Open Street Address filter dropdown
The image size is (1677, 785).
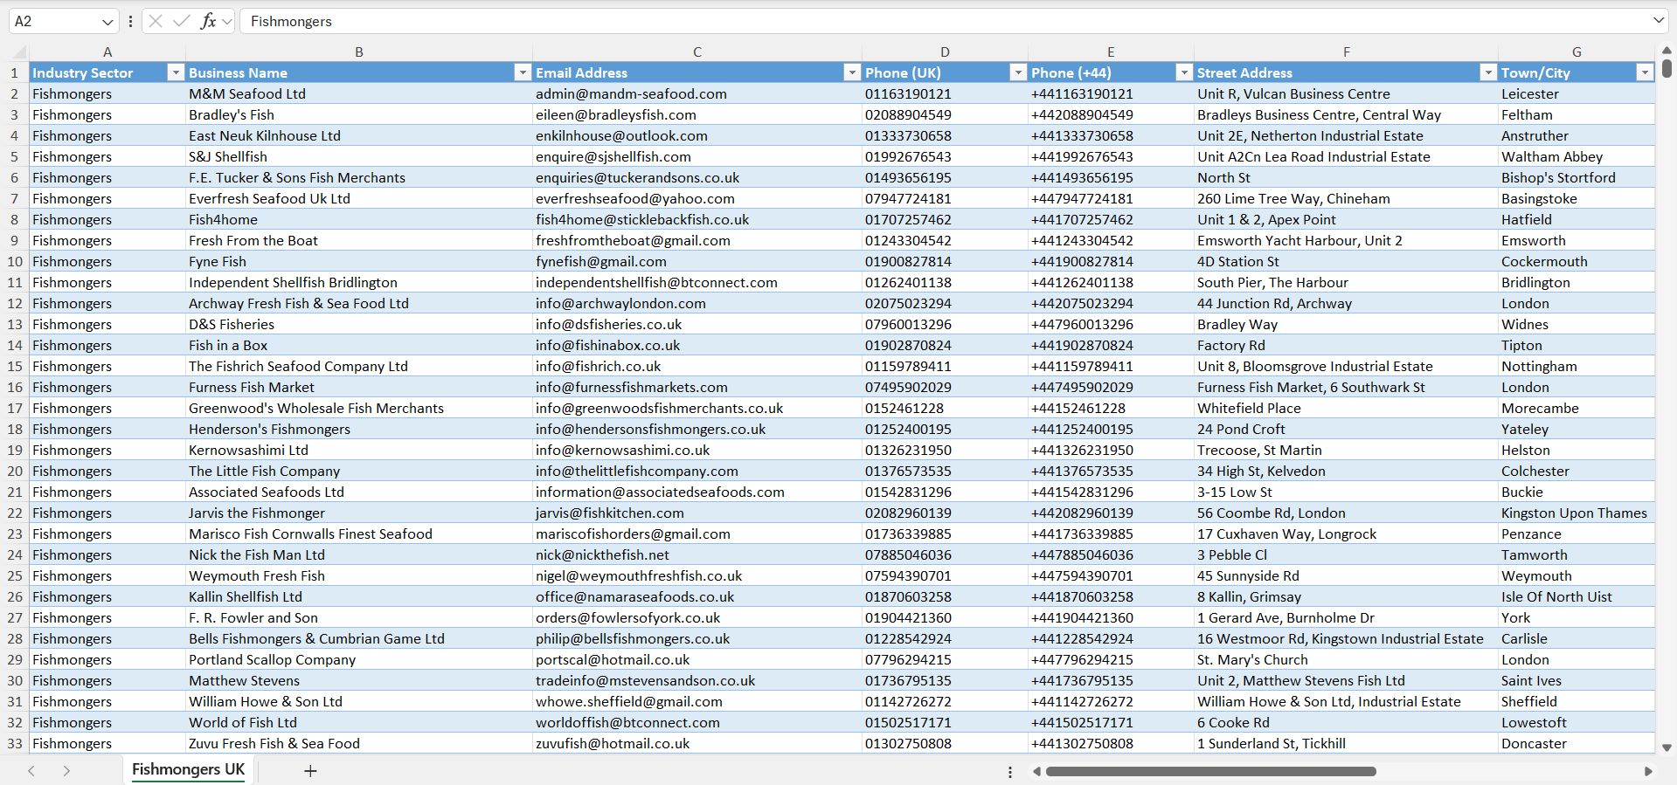click(x=1488, y=72)
